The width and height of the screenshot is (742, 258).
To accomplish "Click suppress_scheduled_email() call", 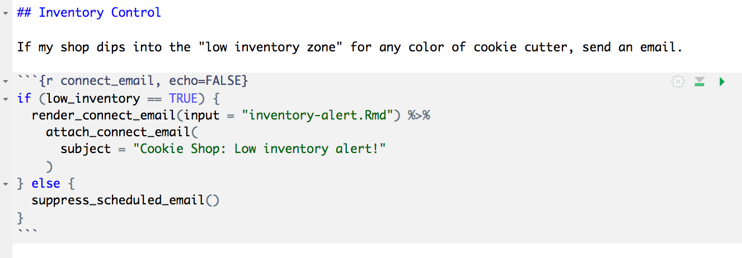I will tap(125, 199).
